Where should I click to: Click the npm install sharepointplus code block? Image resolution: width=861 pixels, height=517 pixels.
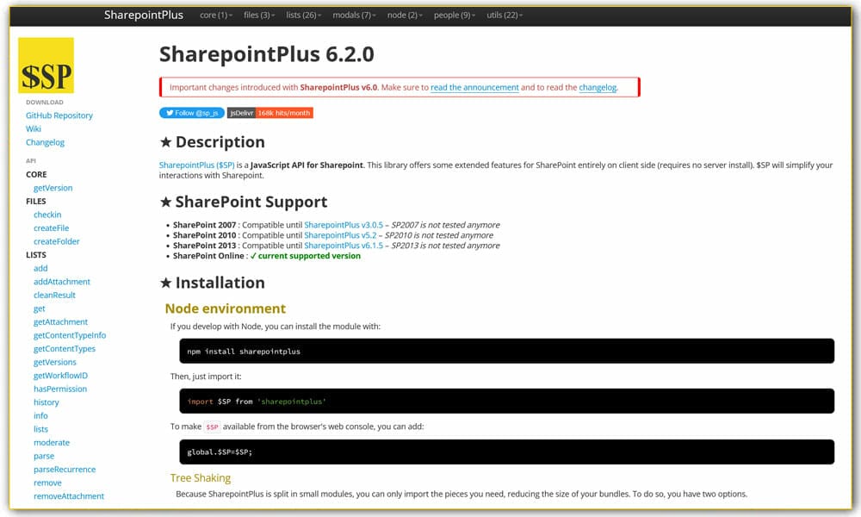pyautogui.click(x=505, y=351)
